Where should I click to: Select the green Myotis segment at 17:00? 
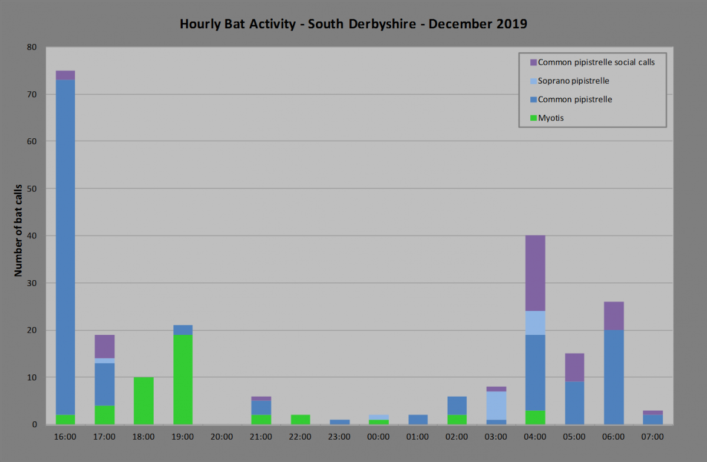104,415
